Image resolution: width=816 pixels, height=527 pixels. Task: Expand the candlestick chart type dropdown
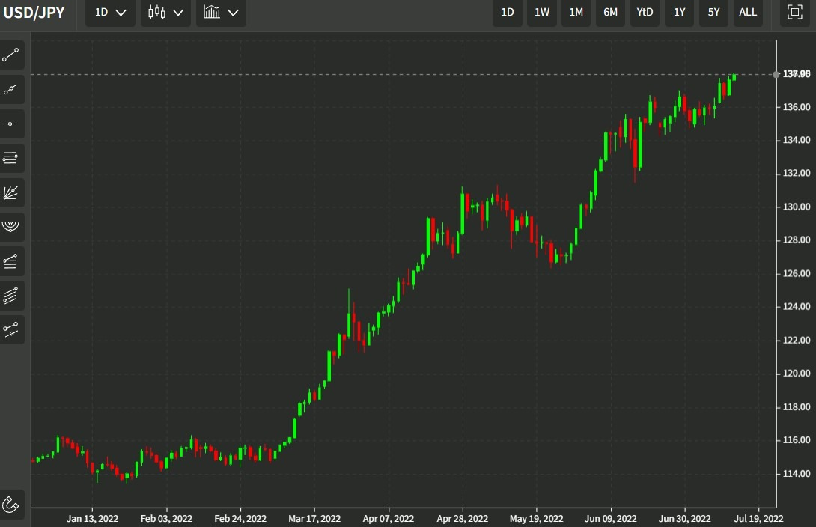click(165, 13)
